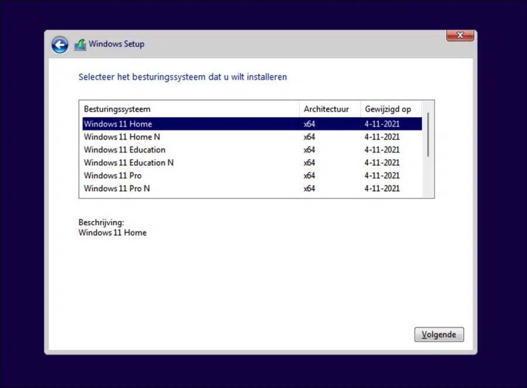Select Windows 11 Home N edition
This screenshot has height=388, width=527.
pos(252,137)
